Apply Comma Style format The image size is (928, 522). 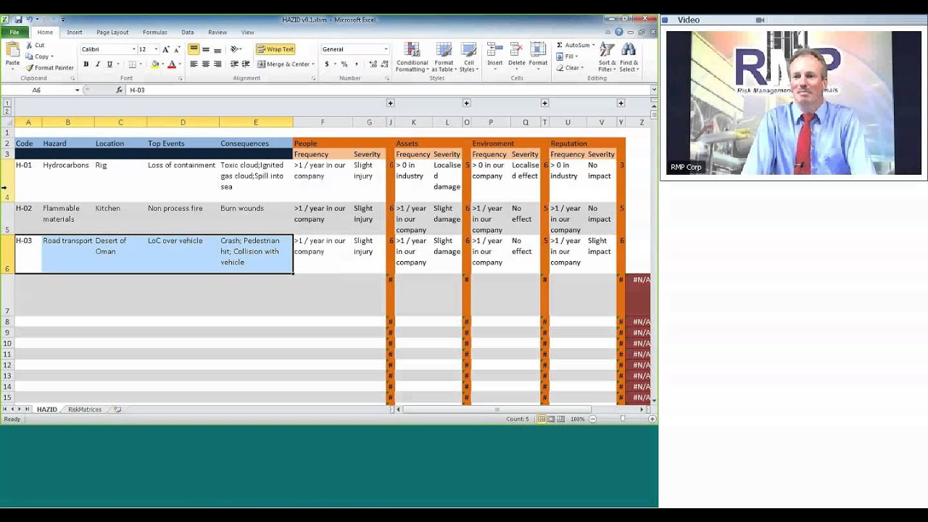tap(356, 65)
